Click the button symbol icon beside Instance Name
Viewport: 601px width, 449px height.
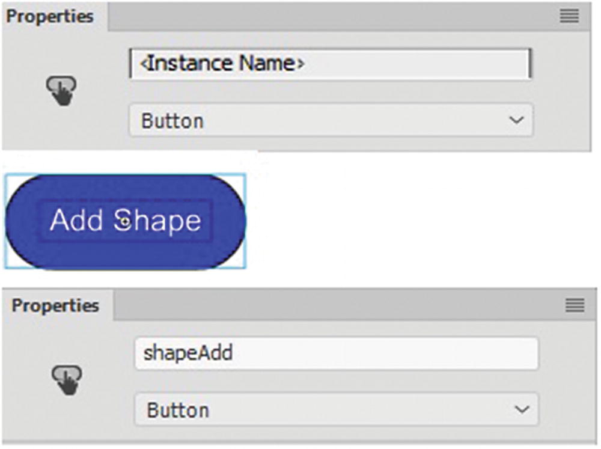(61, 91)
